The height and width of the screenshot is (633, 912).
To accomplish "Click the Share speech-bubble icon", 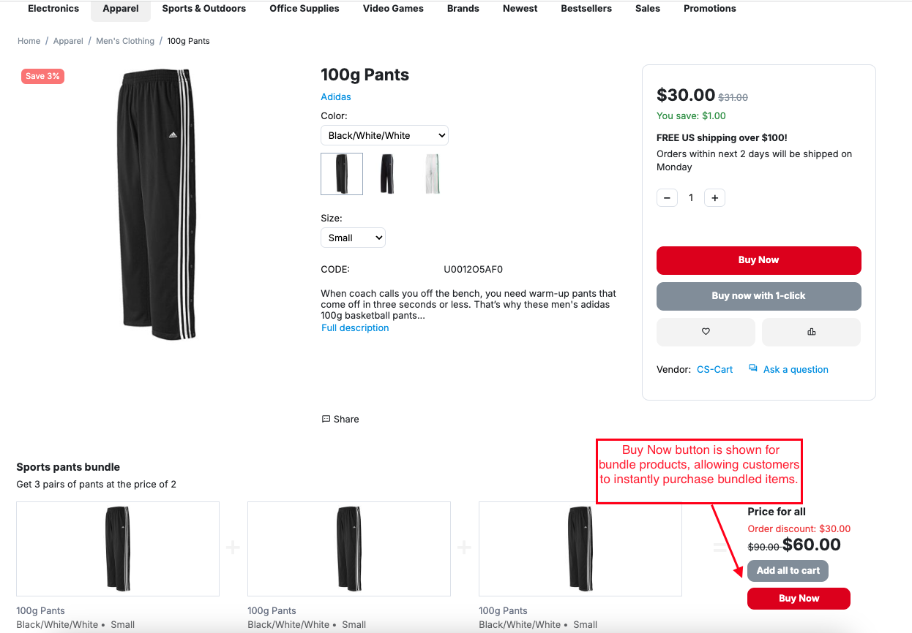I will tap(326, 420).
